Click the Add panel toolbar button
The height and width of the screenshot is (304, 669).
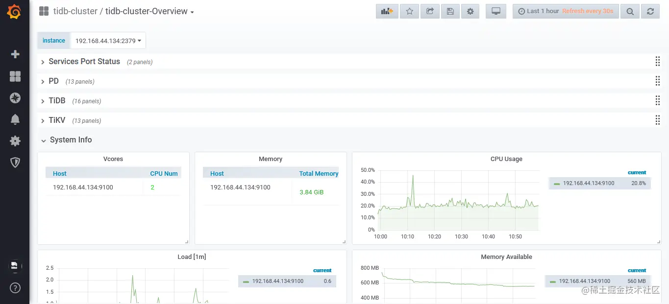click(x=387, y=11)
